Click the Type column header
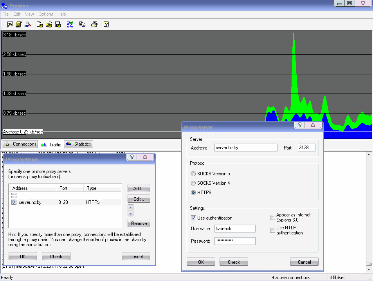The height and width of the screenshot is (281, 373). pos(103,188)
